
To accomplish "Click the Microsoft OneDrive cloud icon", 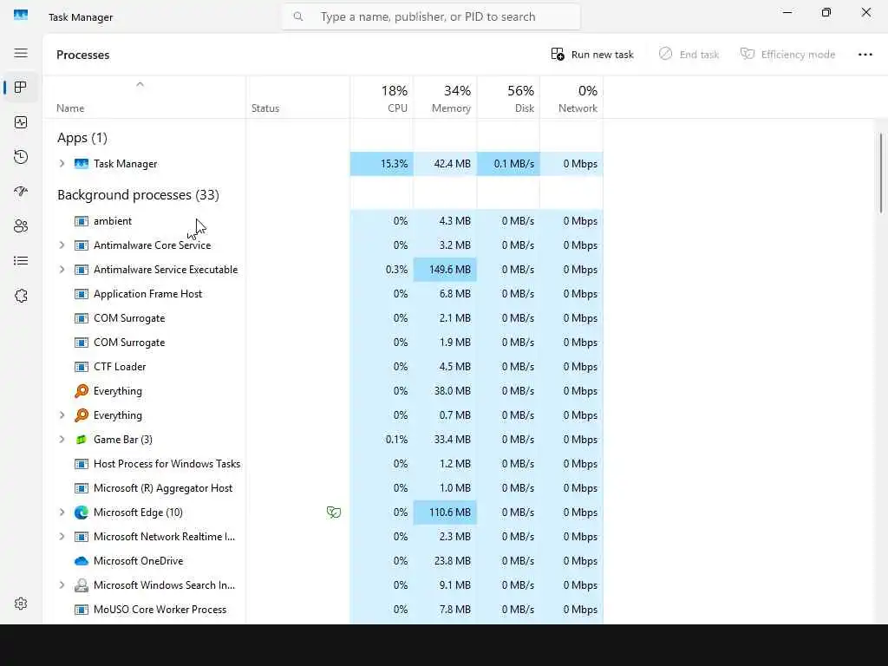I will tap(82, 561).
